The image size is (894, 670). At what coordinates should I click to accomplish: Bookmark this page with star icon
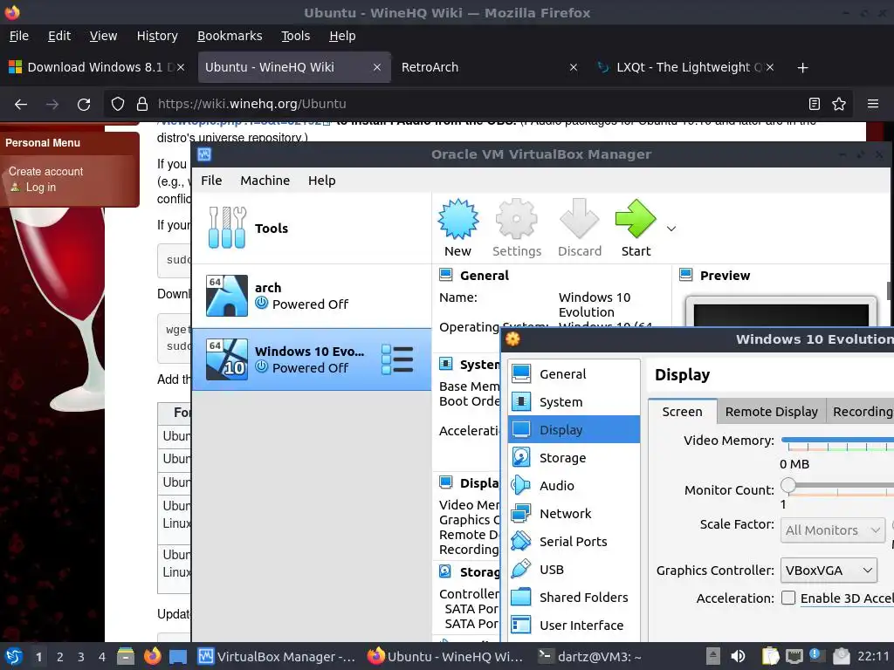839,104
